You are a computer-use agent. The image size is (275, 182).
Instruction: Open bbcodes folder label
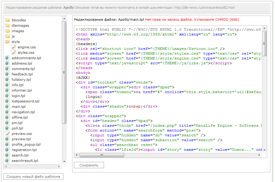coord(19,20)
